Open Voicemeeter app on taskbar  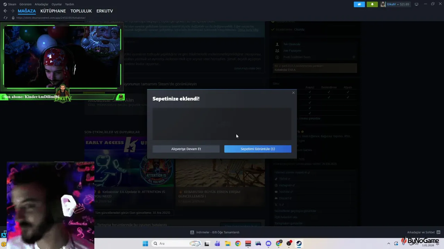coord(248,243)
